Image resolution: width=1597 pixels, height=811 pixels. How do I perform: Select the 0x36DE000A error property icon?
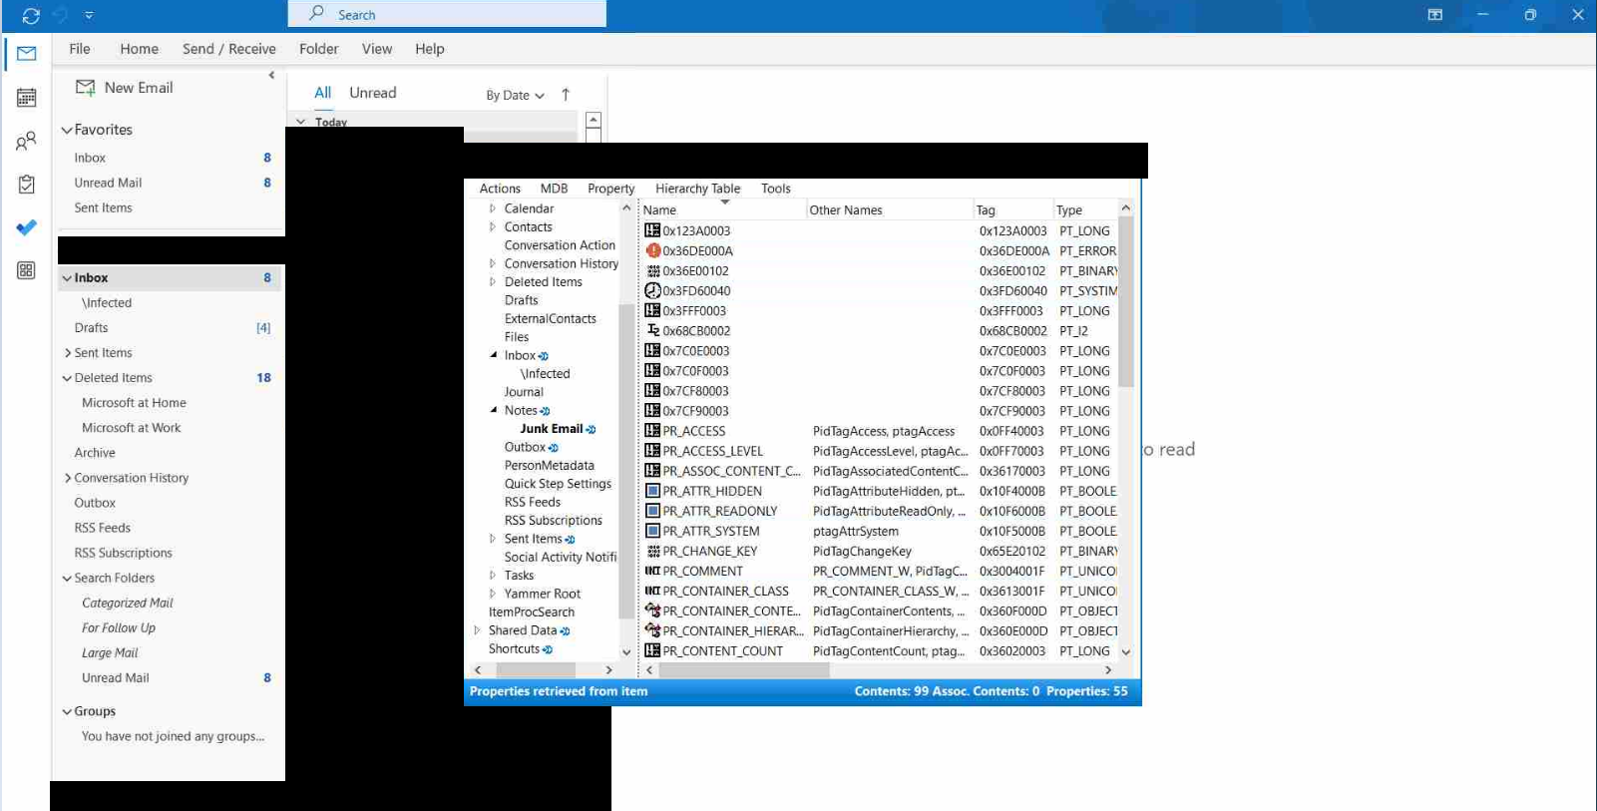[x=652, y=250]
